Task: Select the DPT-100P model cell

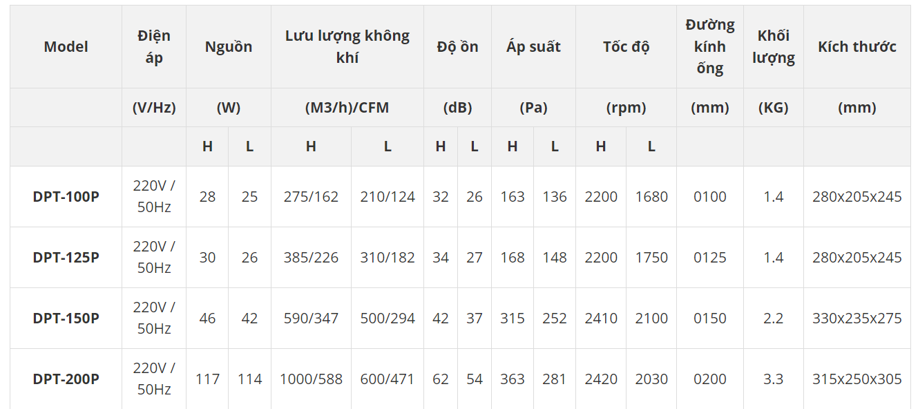Action: (x=66, y=197)
